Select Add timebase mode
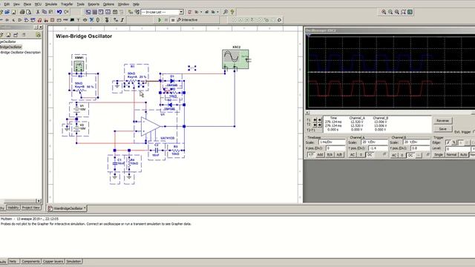475x267 pixels. 320,155
